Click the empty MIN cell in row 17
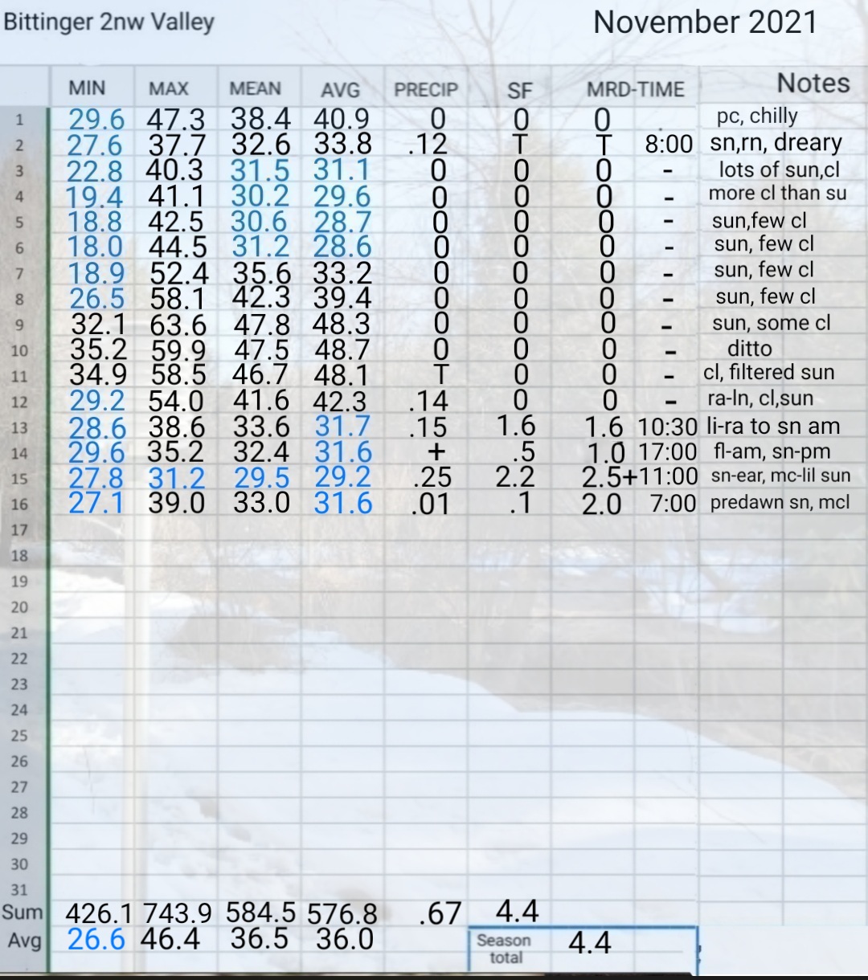 (x=93, y=530)
